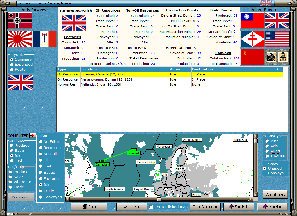Set filter to Trade
The image size is (297, 216).
click(46, 191)
